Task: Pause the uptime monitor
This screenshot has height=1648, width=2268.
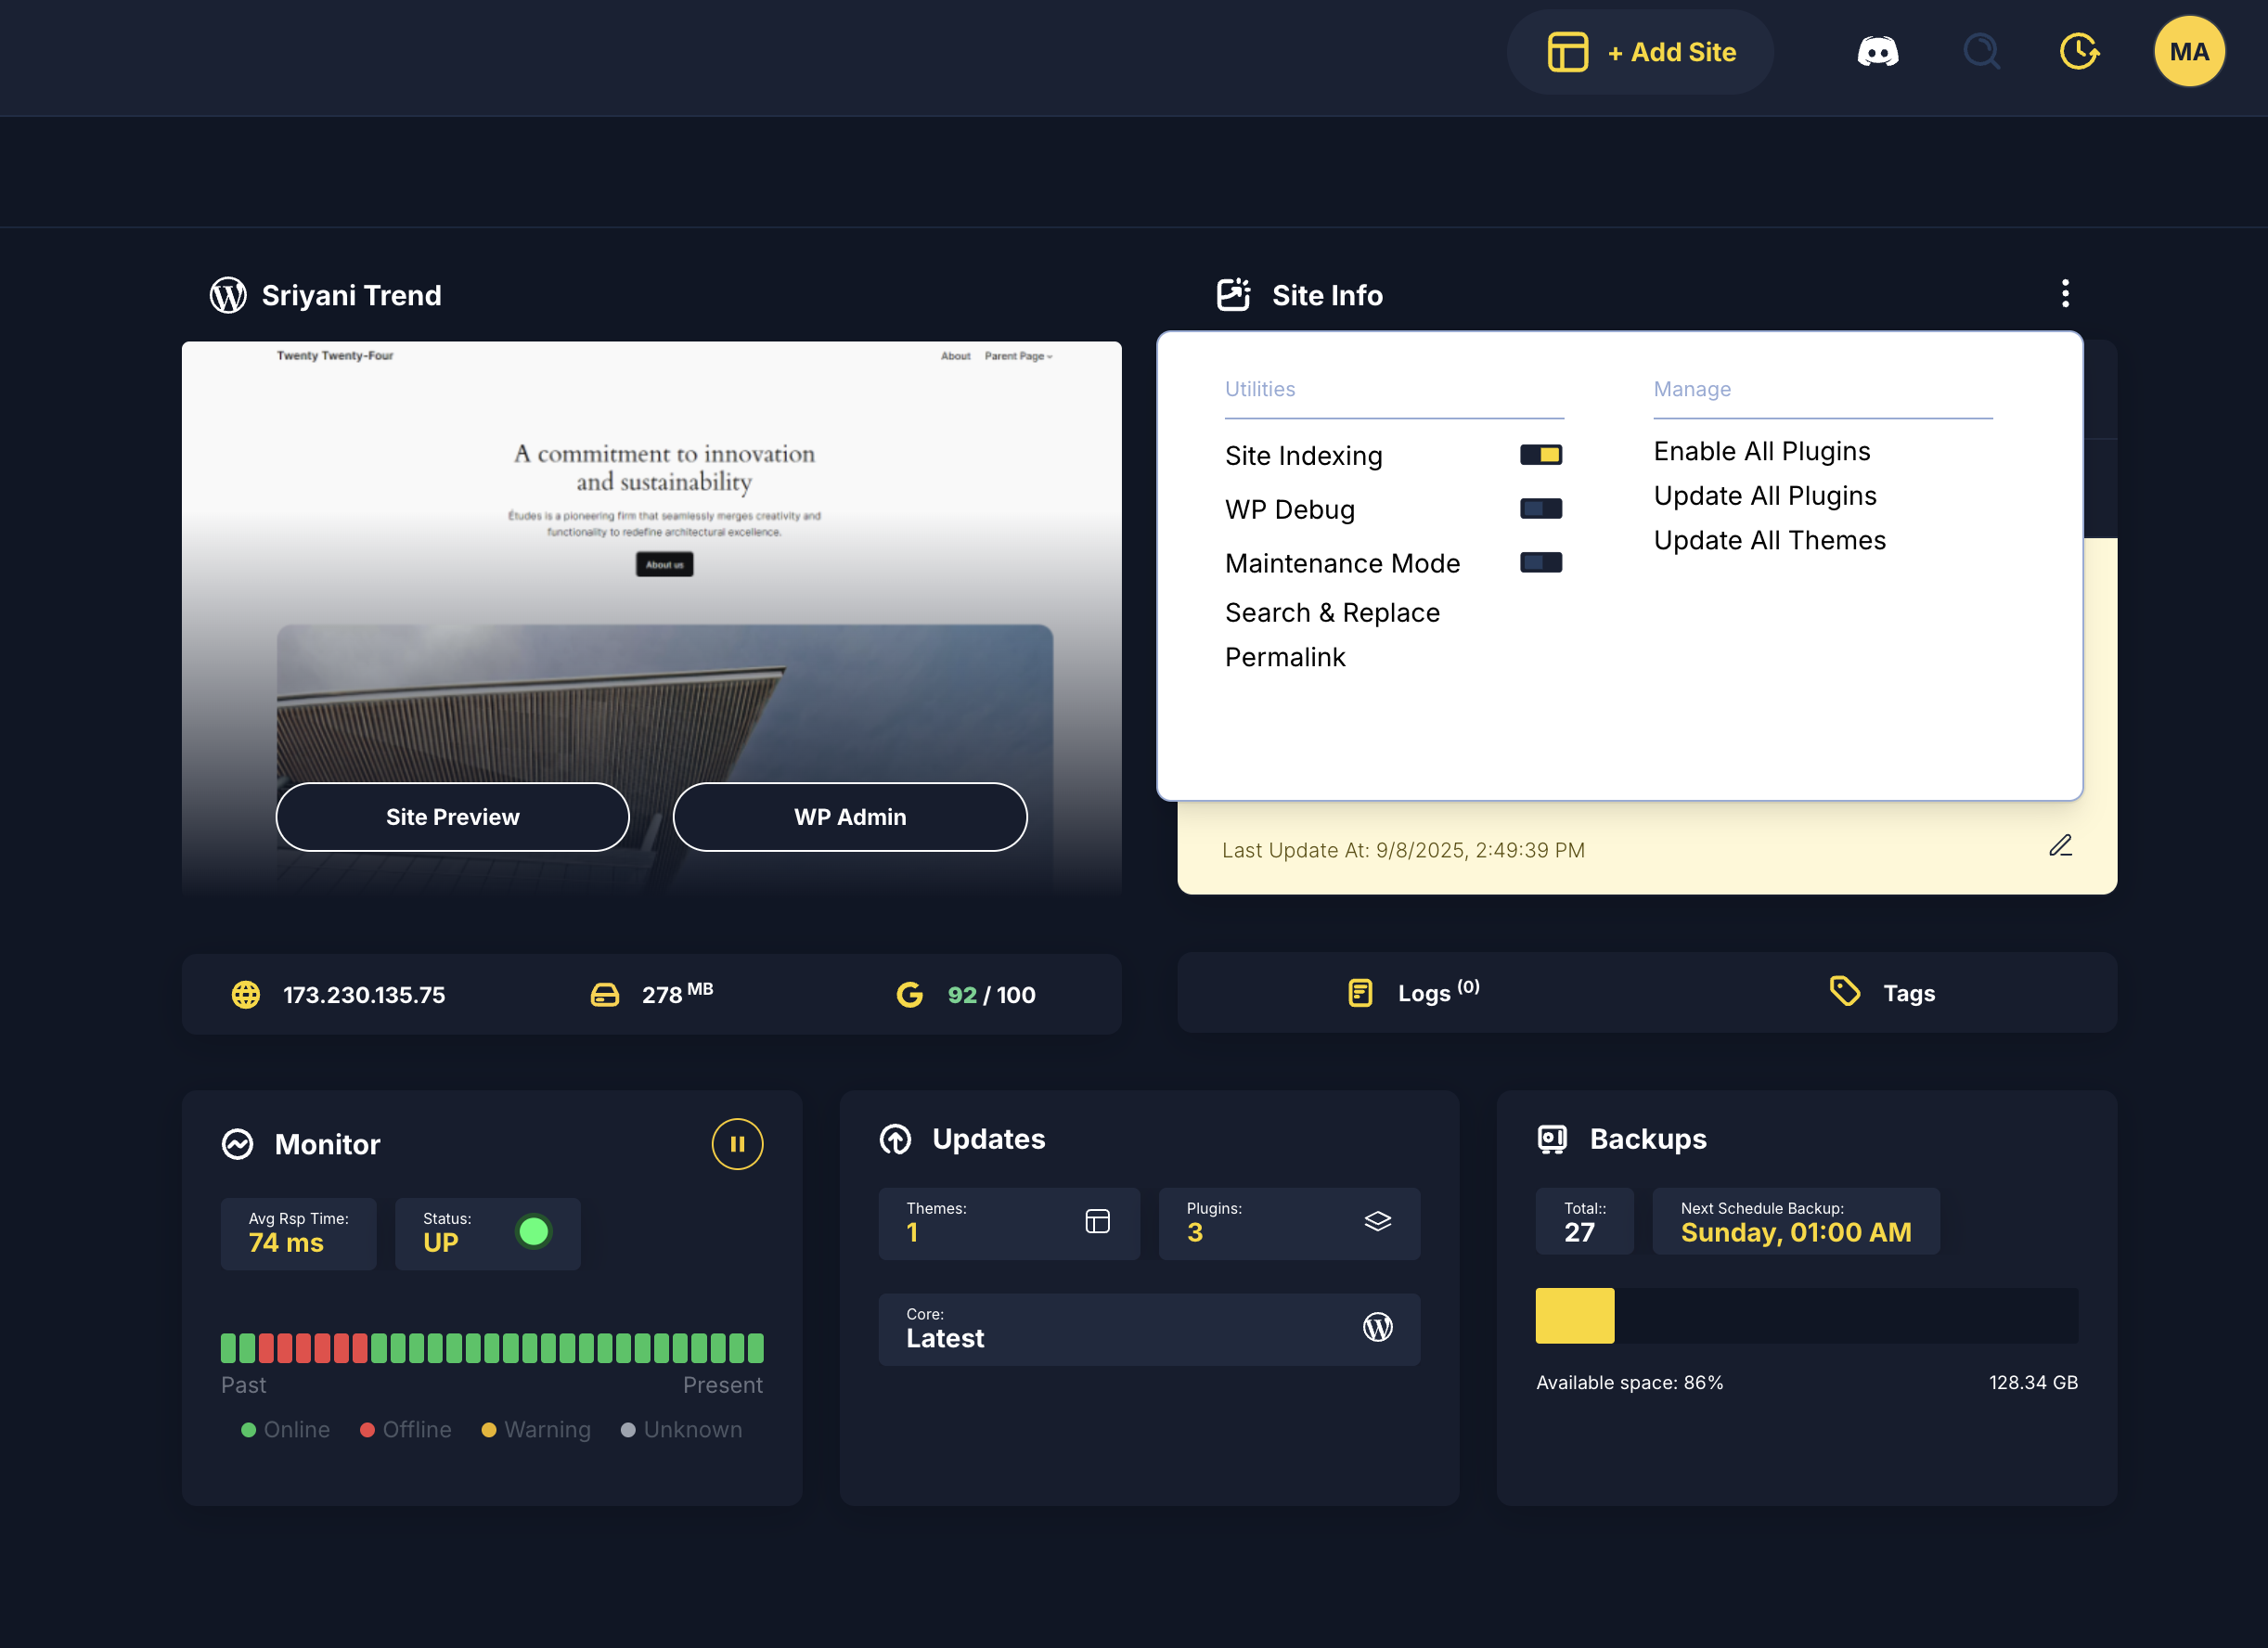Action: pos(737,1144)
